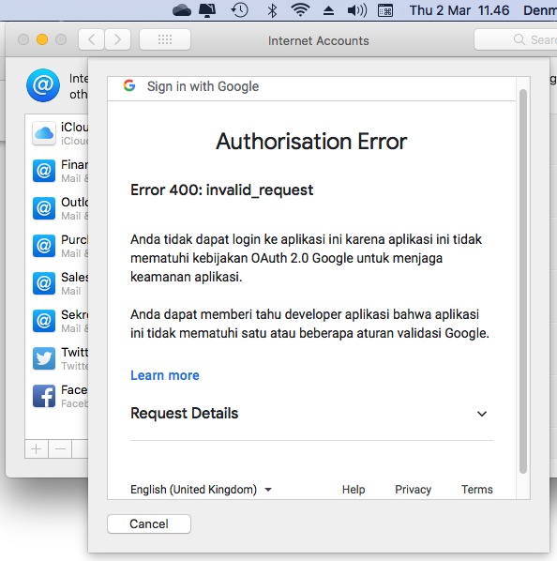557x561 pixels.
Task: Remove account with the minus button
Action: (60, 448)
